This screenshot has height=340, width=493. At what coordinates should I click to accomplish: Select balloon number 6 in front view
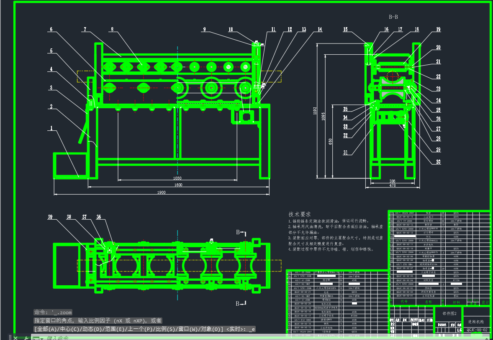[51, 29]
